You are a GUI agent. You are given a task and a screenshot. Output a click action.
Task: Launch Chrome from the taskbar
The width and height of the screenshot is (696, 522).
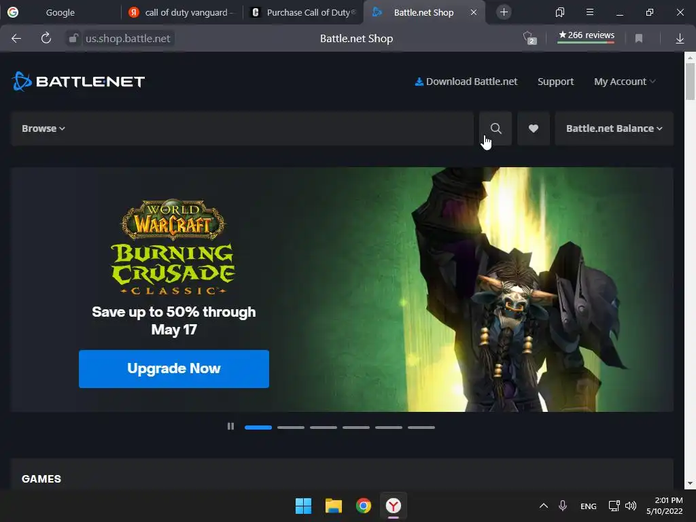point(364,506)
